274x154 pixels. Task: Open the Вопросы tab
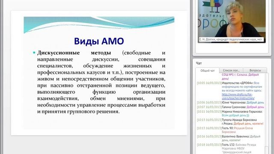pos(255,70)
